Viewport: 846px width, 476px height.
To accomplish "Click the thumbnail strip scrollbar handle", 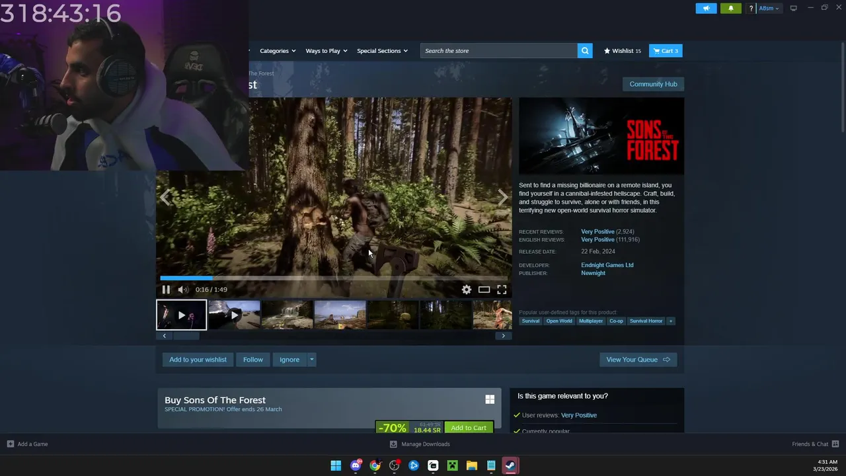I will [186, 336].
